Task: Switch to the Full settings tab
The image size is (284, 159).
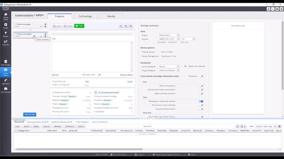Action: tap(85, 16)
